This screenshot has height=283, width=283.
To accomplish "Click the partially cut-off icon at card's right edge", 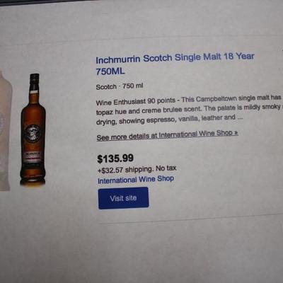I will tap(282, 50).
